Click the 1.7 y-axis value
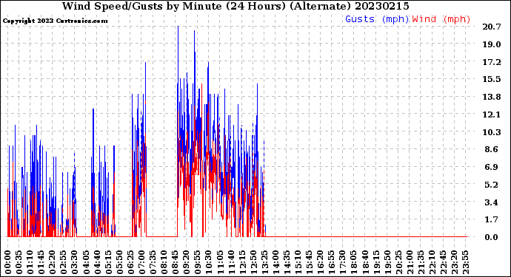The image size is (511, 277). pyautogui.click(x=492, y=220)
